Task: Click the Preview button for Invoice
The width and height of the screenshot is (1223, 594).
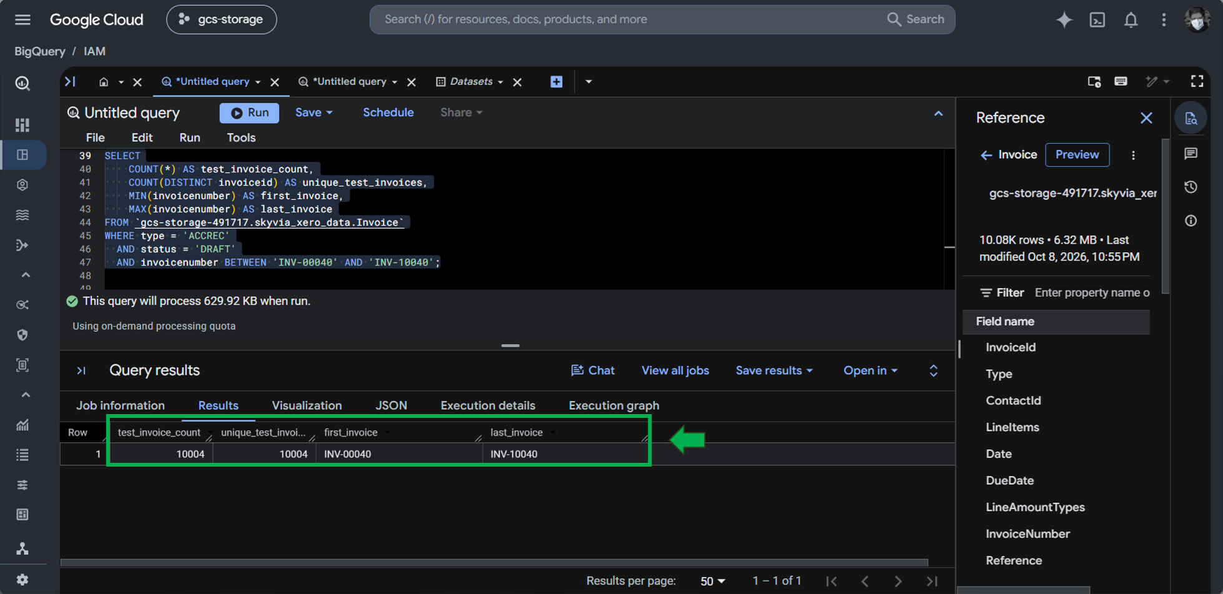Action: pos(1077,155)
